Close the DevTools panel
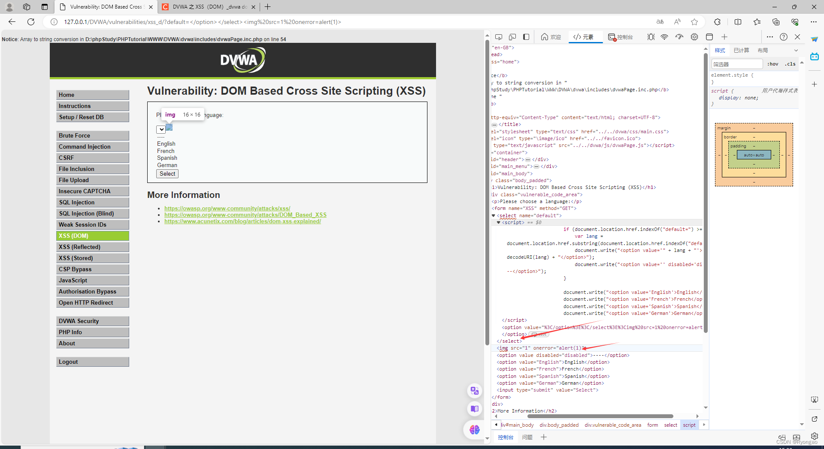The image size is (824, 449). [797, 37]
